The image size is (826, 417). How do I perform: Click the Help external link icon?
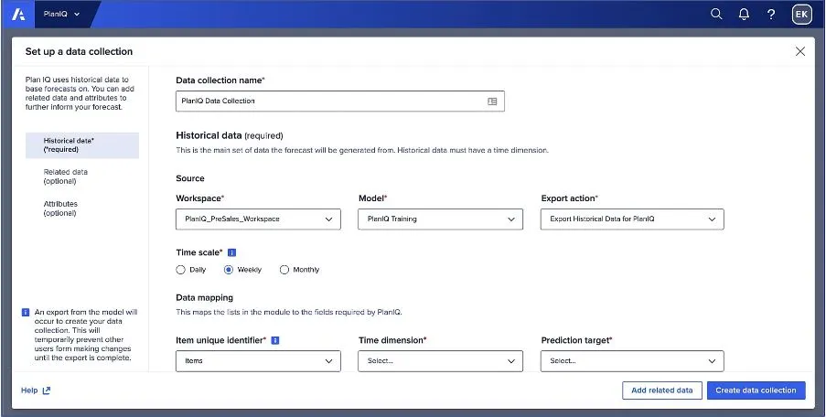click(x=47, y=390)
